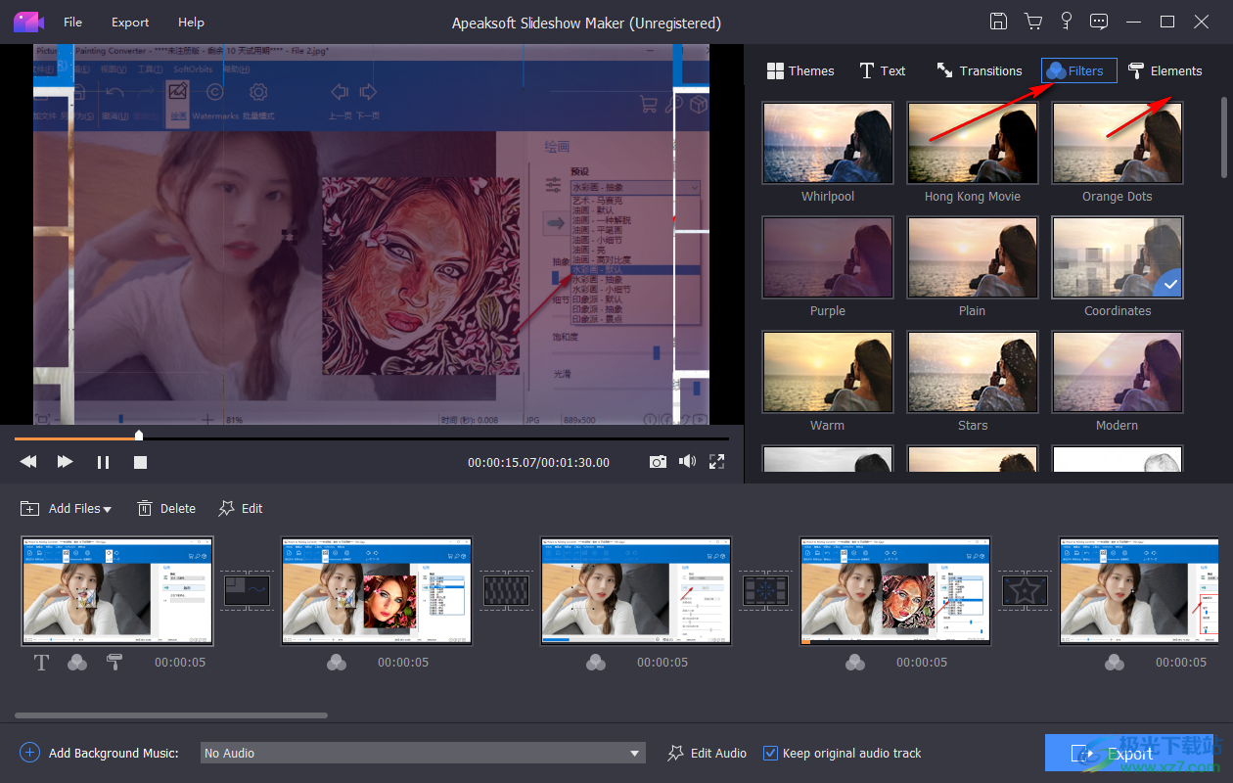Select the first clip in the timeline

[117, 590]
